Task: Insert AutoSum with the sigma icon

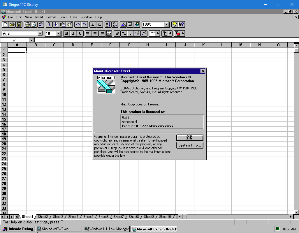Action: point(93,24)
